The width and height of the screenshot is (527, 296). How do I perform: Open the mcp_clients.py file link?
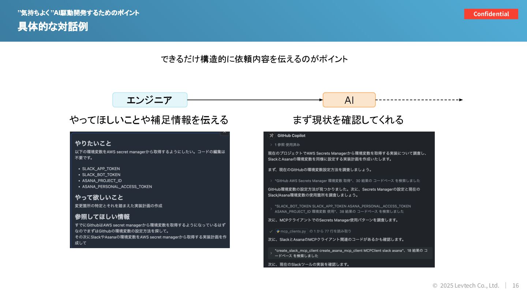[x=291, y=231]
